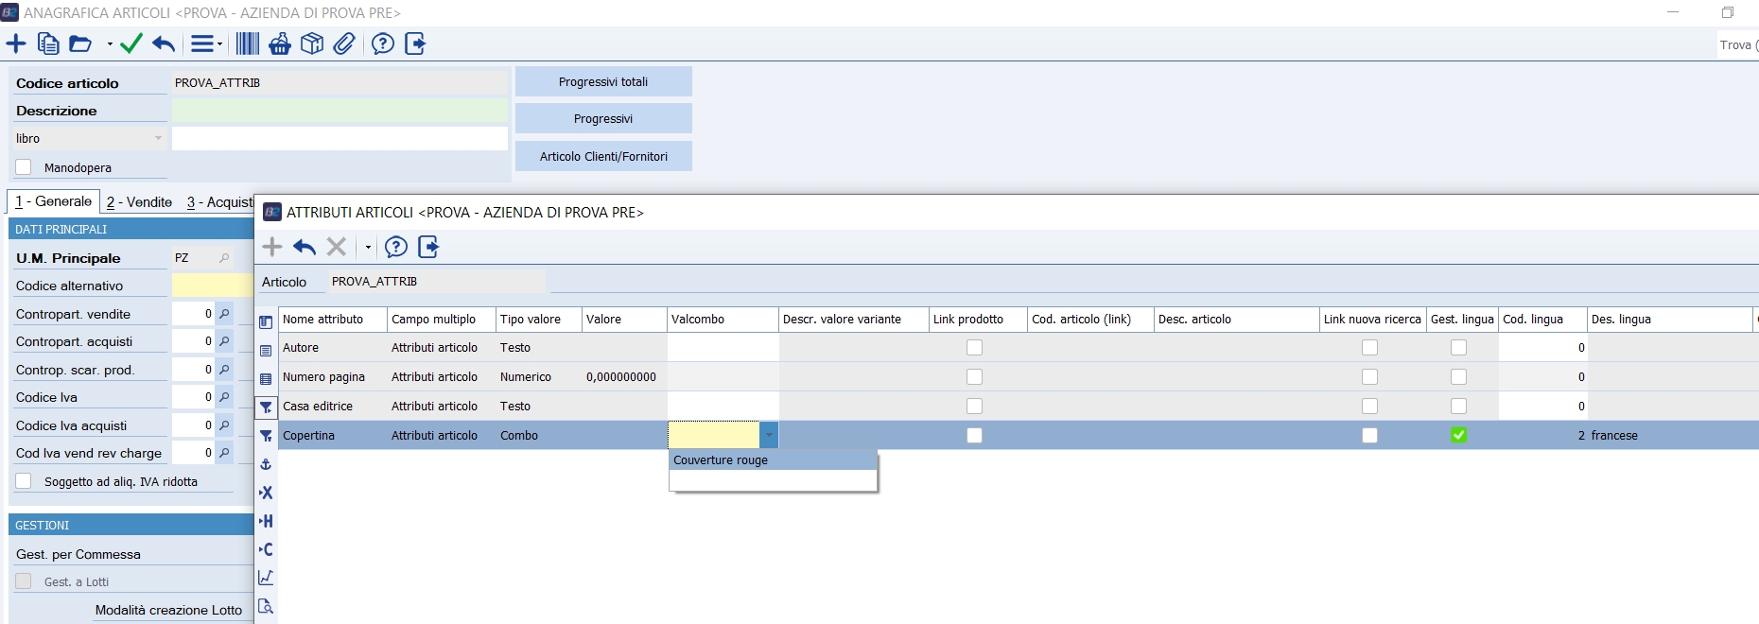Select 'Couverture rouge' from dropdown list
This screenshot has width=1759, height=624.
tap(773, 460)
